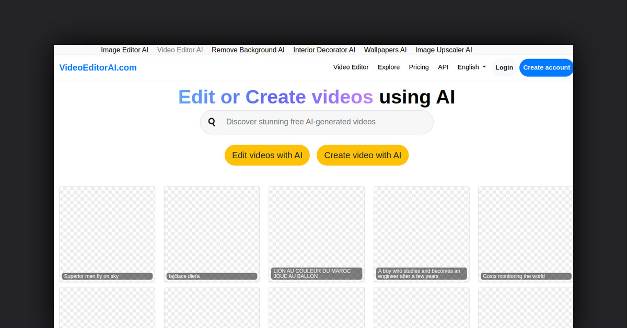Select Image Editor AI from top navigation
The width and height of the screenshot is (627, 328).
(124, 50)
